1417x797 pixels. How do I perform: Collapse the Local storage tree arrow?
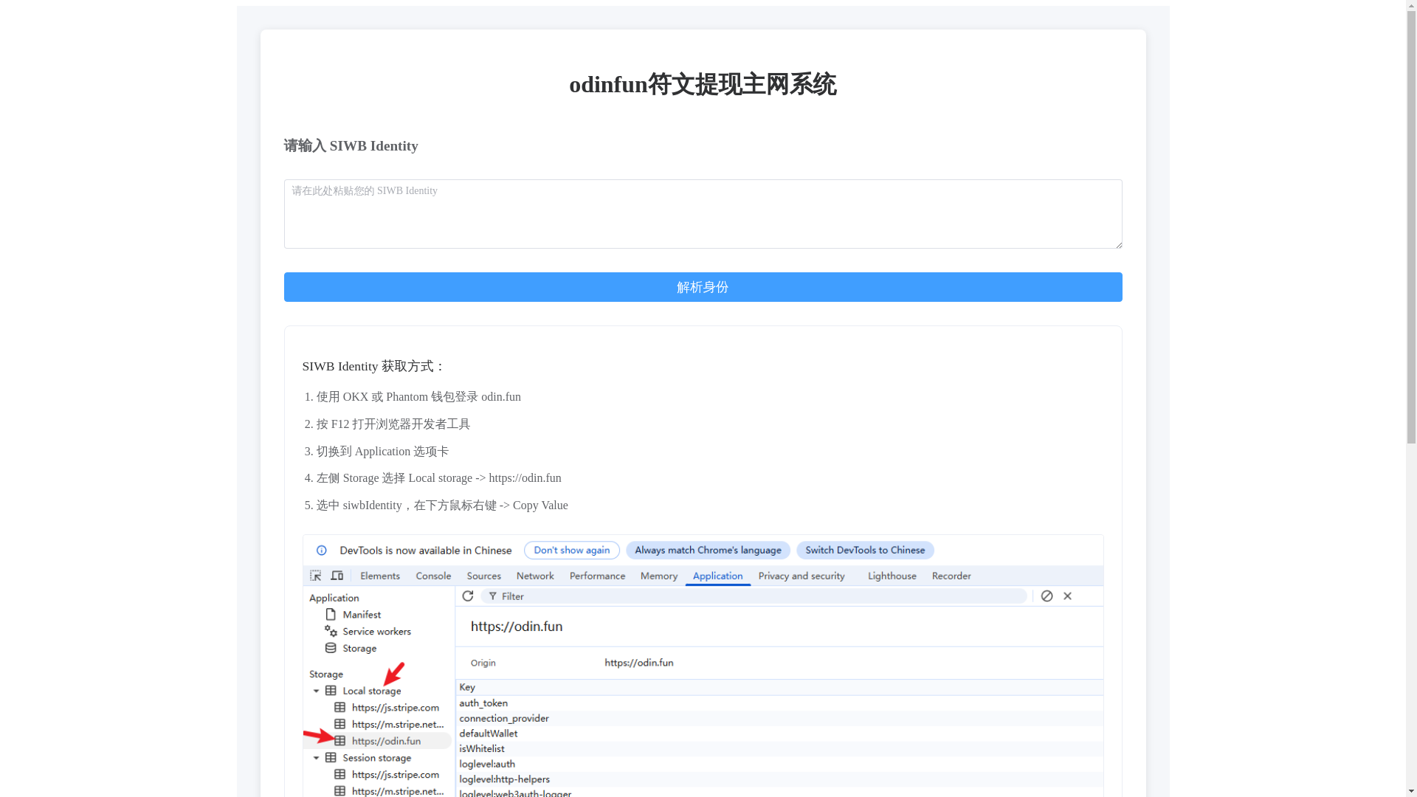316,691
